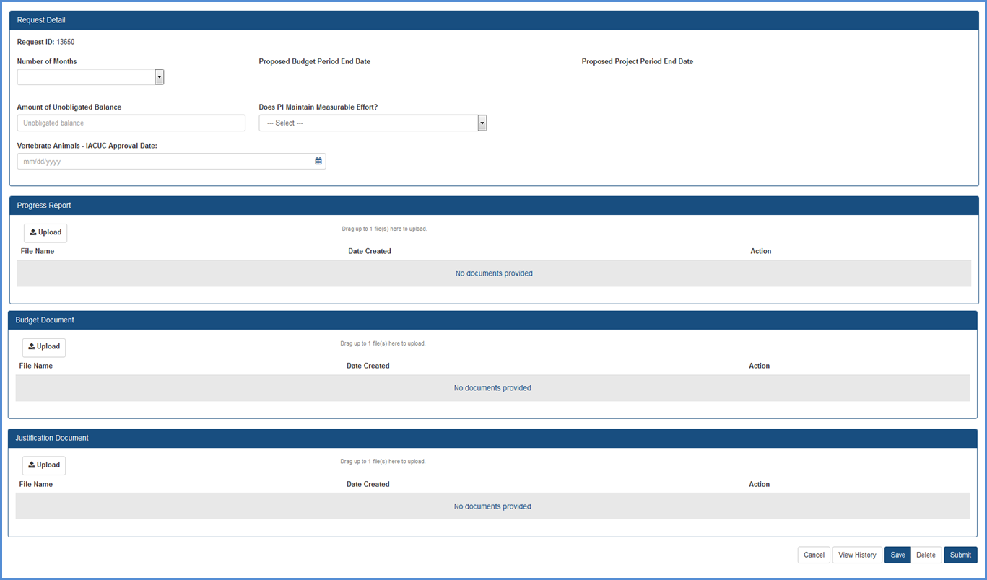Click drag-to-upload hint in Budget Document

(383, 343)
